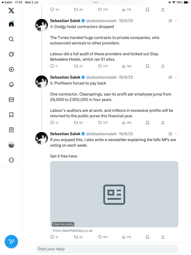Like the Profiteers forced to pay back post
This screenshot has height=255, width=191.
(x=103, y=123)
